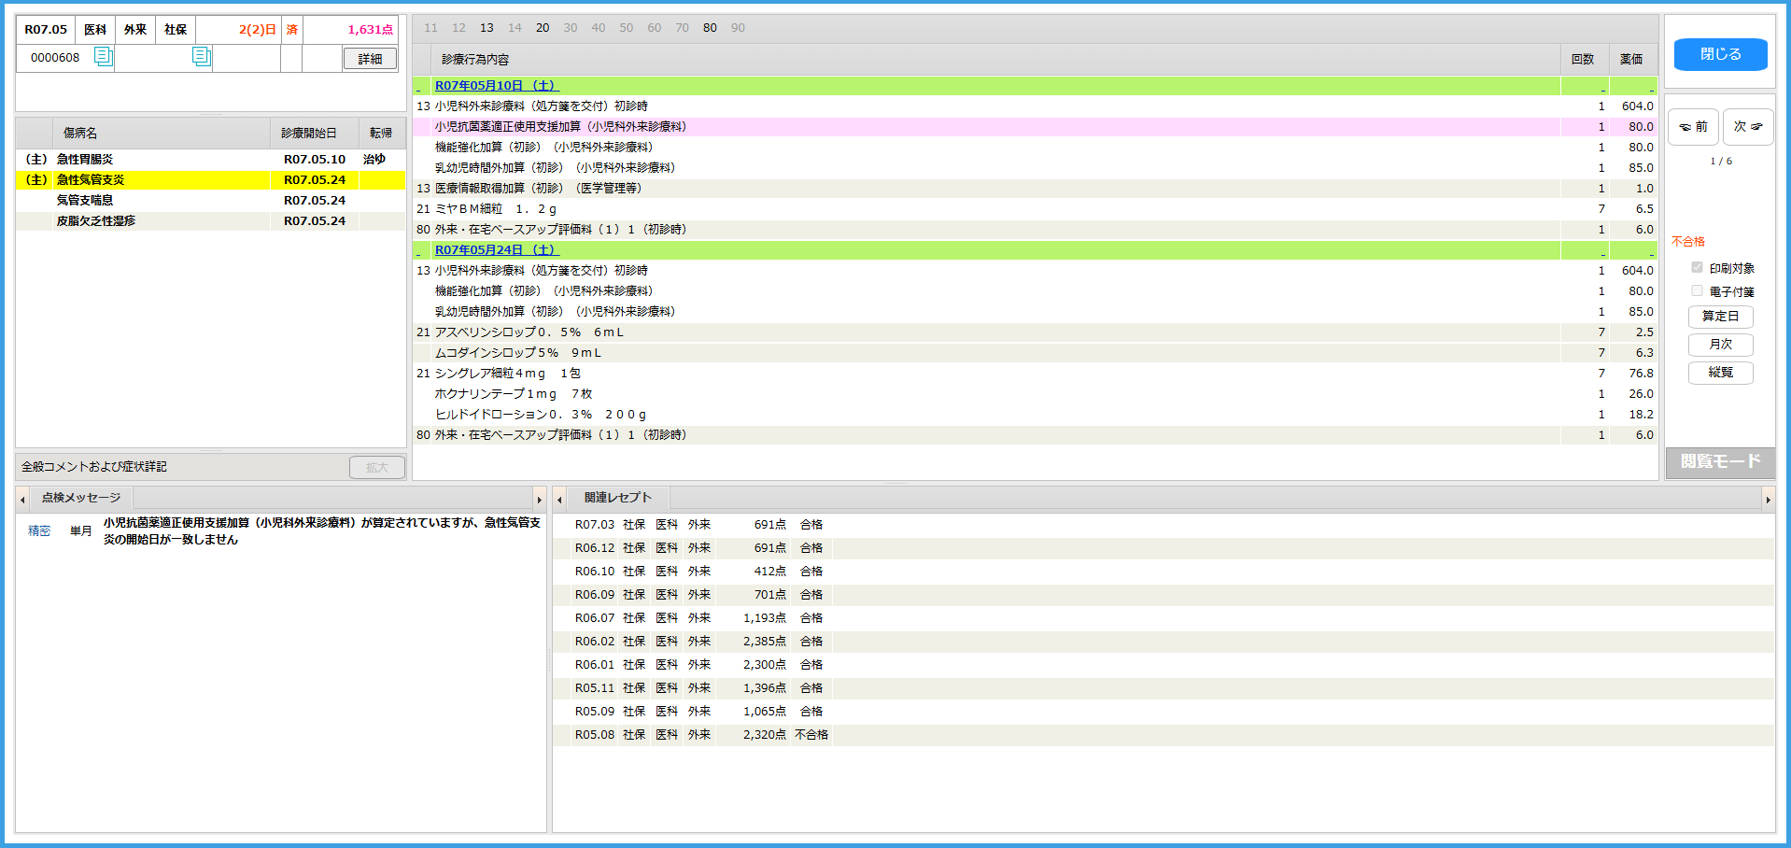
Task: Switch to category tab 13
Action: pos(487,28)
